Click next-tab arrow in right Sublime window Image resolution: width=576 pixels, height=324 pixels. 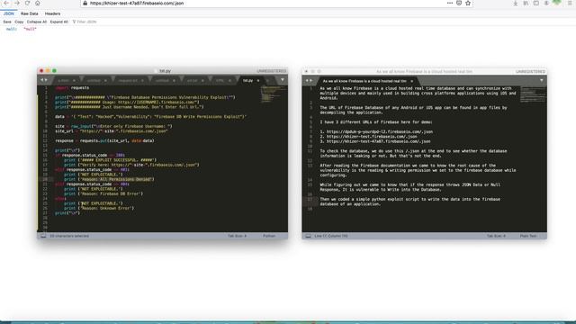tap(311, 80)
